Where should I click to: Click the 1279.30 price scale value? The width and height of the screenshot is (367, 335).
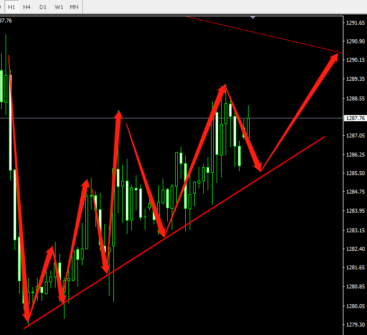coord(355,325)
